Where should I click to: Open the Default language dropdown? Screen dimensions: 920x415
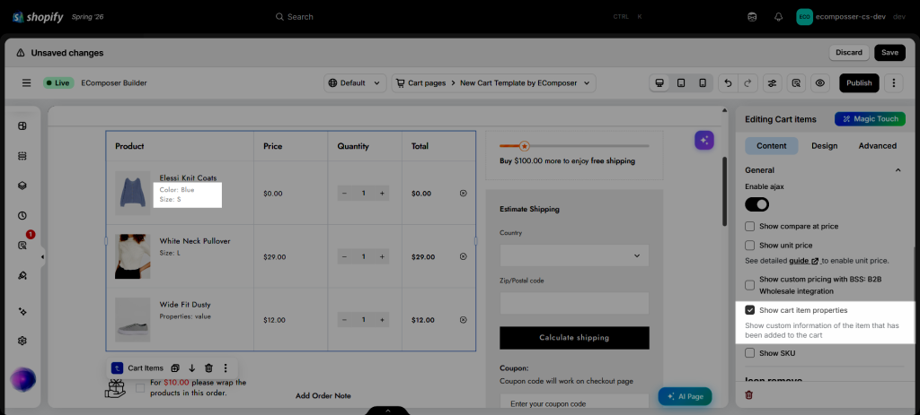pyautogui.click(x=355, y=83)
